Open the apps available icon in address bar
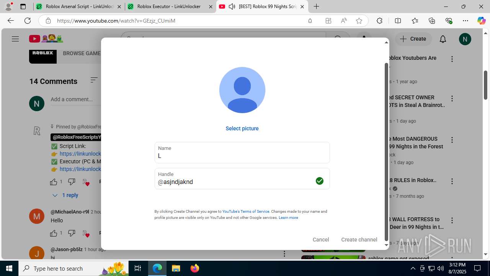Screen dimensions: 490x276 pos(328,21)
